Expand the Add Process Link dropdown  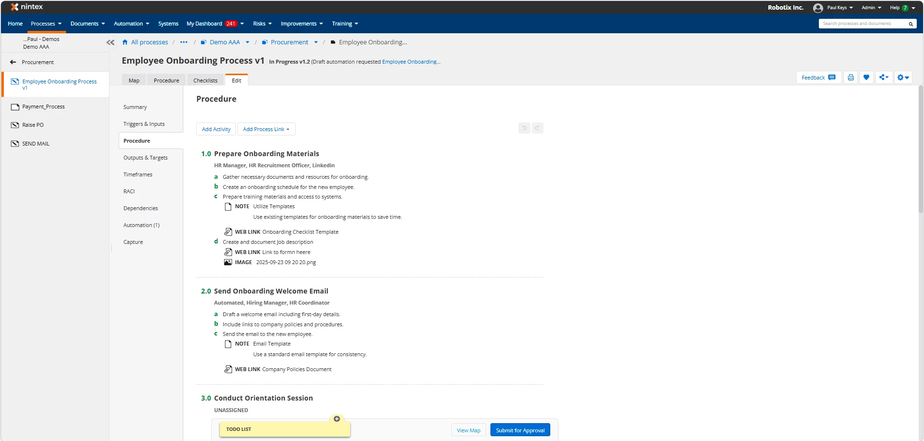pyautogui.click(x=266, y=129)
